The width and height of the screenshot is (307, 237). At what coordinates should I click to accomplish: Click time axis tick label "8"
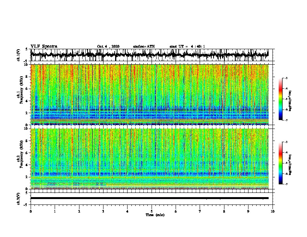[x=224, y=211]
